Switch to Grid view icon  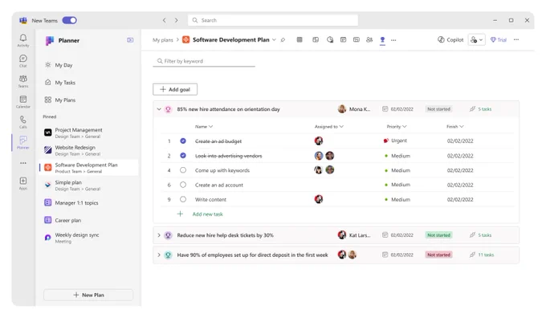(299, 39)
